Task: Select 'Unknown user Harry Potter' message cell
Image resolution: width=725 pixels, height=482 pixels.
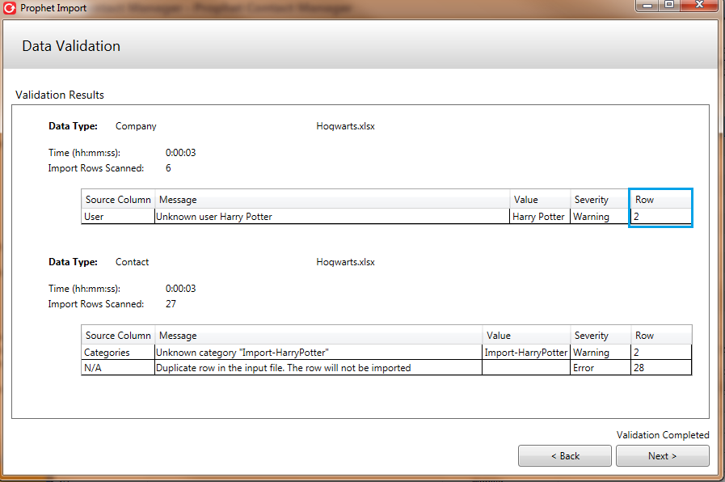Action: (332, 217)
